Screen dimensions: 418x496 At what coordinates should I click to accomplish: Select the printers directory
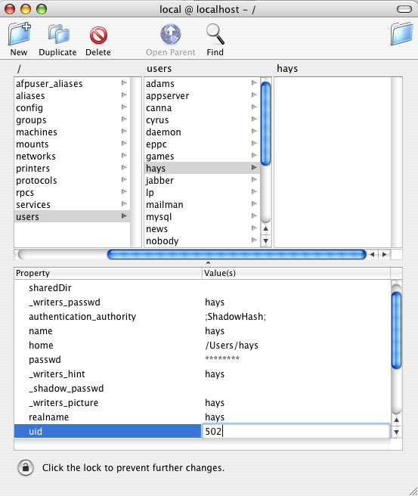pyautogui.click(x=72, y=169)
